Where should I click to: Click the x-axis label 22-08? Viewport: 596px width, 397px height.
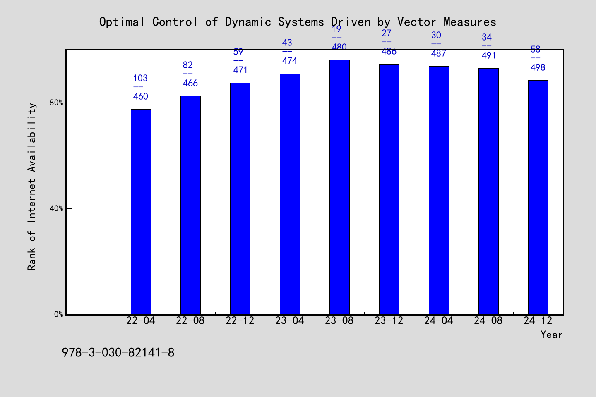point(190,320)
